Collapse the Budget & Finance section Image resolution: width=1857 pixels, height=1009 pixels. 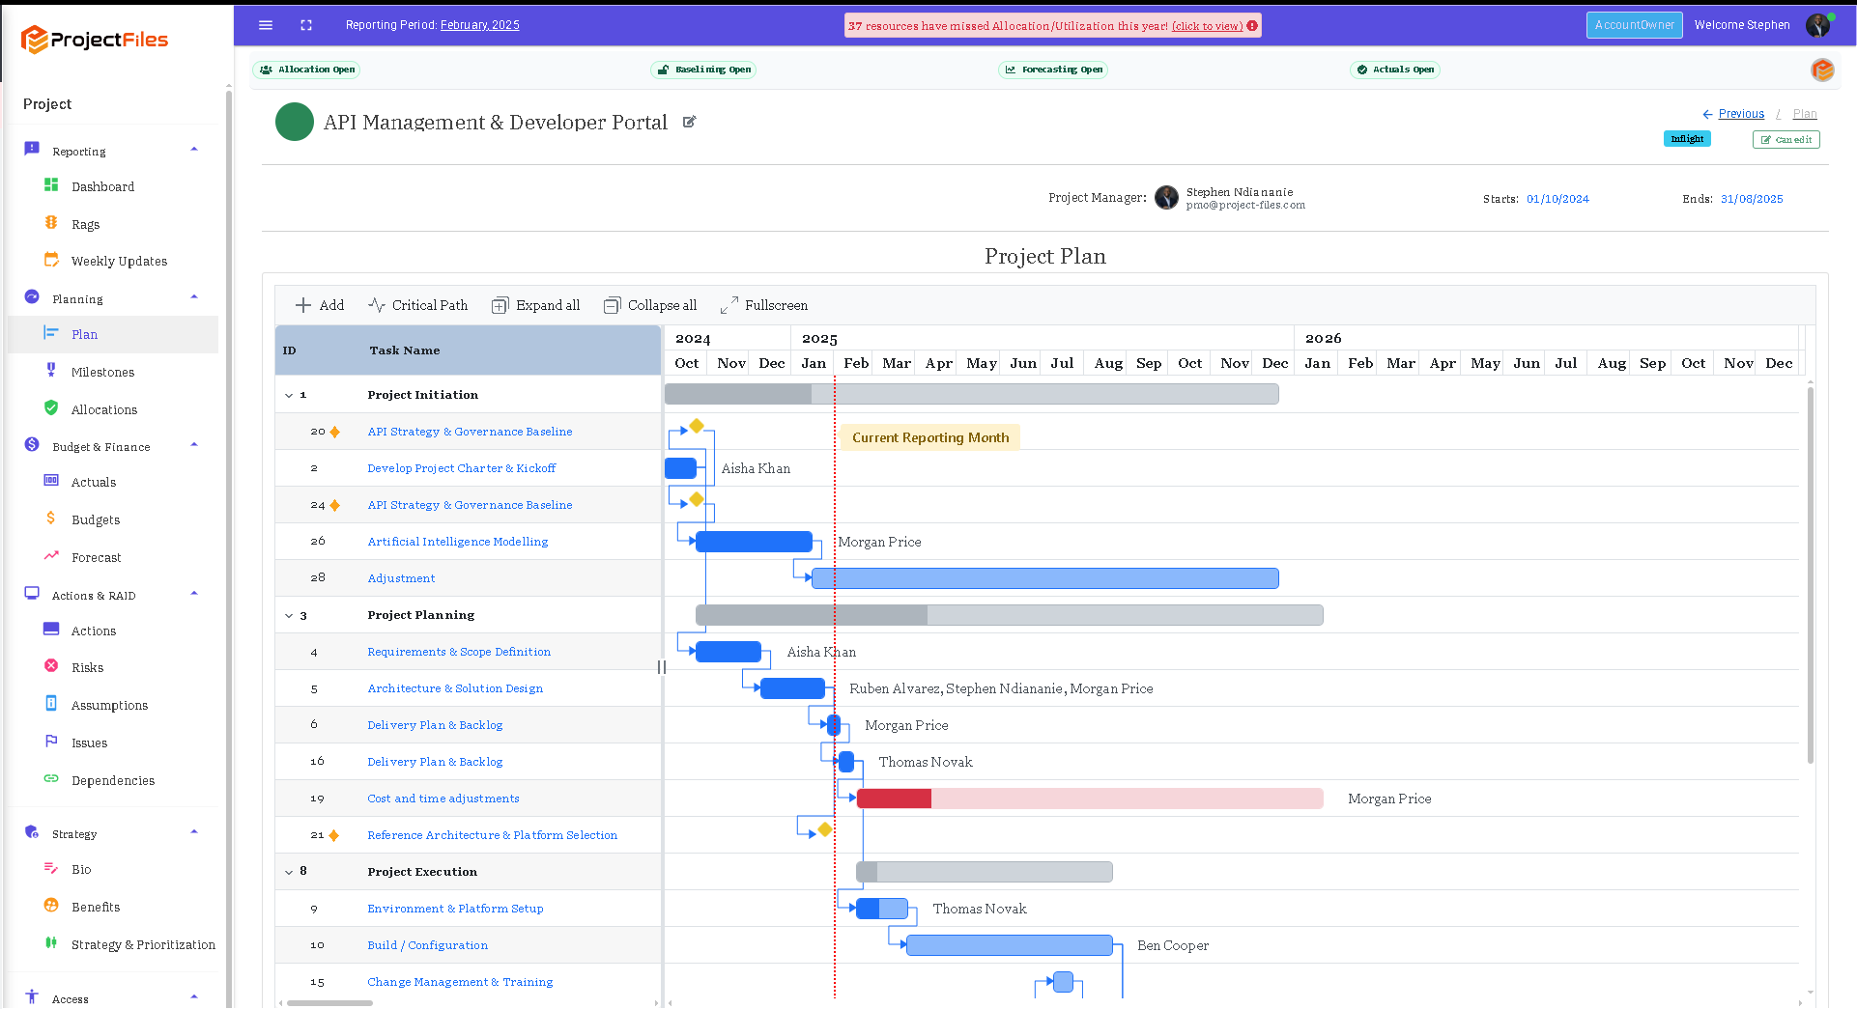pos(194,445)
